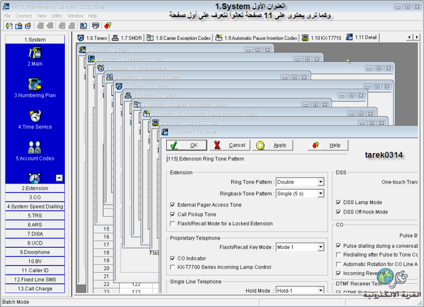Toggle CO Indicator checkbox
Viewport: 424px width, 307px height.
tap(172, 258)
